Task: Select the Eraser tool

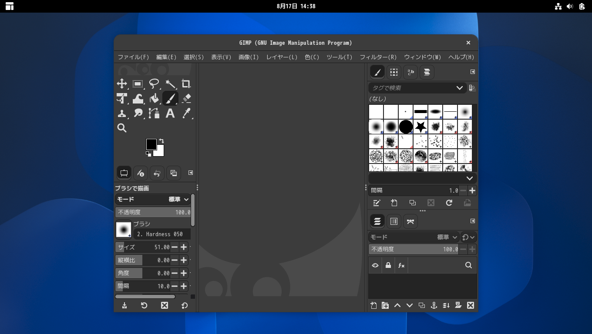Action: pyautogui.click(x=186, y=98)
